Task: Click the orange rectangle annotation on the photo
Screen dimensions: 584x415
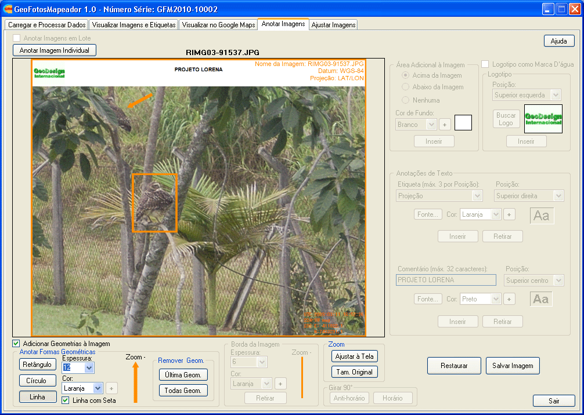Action: [154, 203]
